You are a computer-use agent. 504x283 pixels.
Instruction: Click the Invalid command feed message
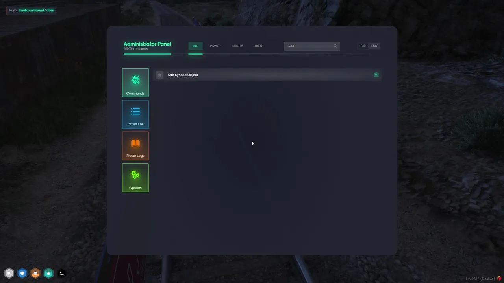[x=37, y=10]
